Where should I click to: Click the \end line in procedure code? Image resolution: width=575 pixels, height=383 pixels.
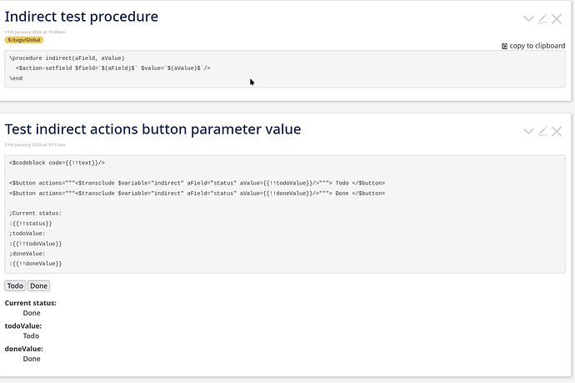coord(16,78)
